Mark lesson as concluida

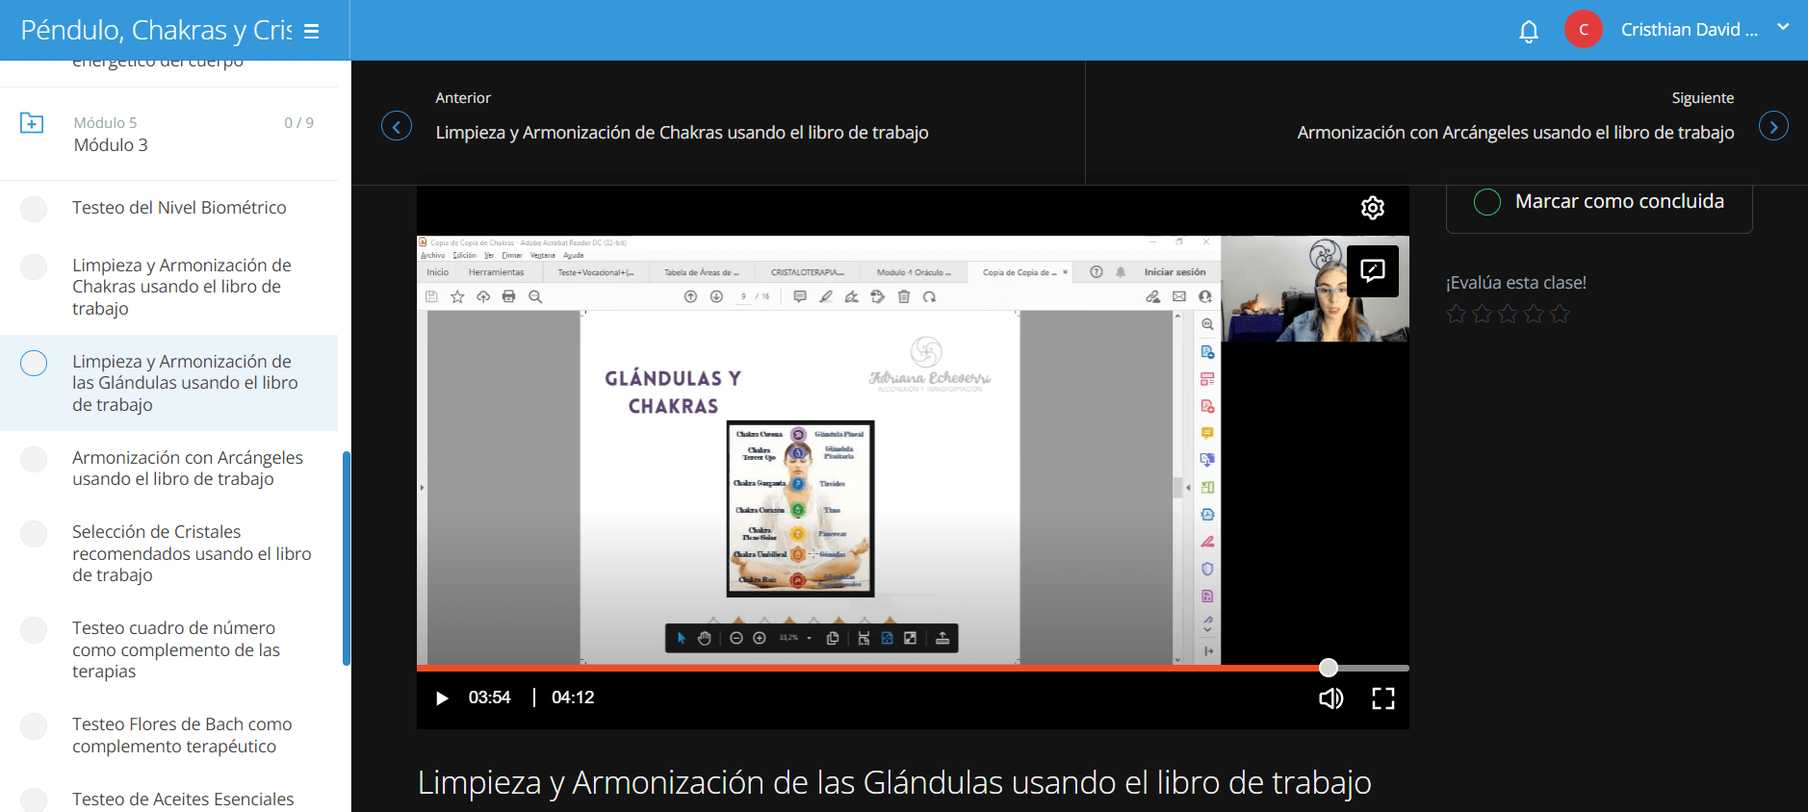coord(1599,202)
